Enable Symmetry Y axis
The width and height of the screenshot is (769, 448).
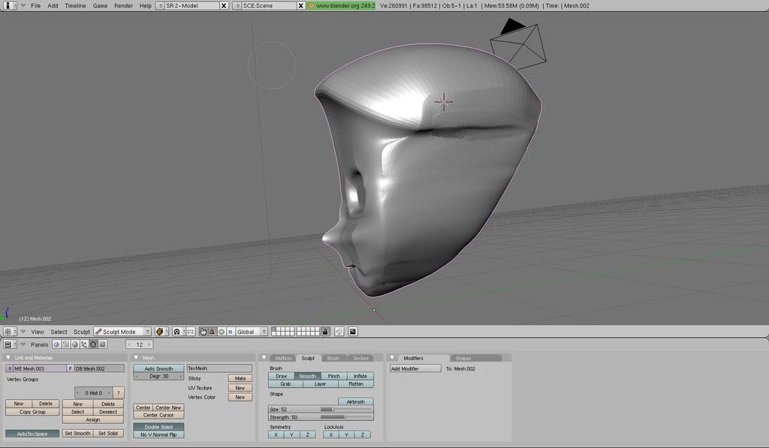(292, 434)
